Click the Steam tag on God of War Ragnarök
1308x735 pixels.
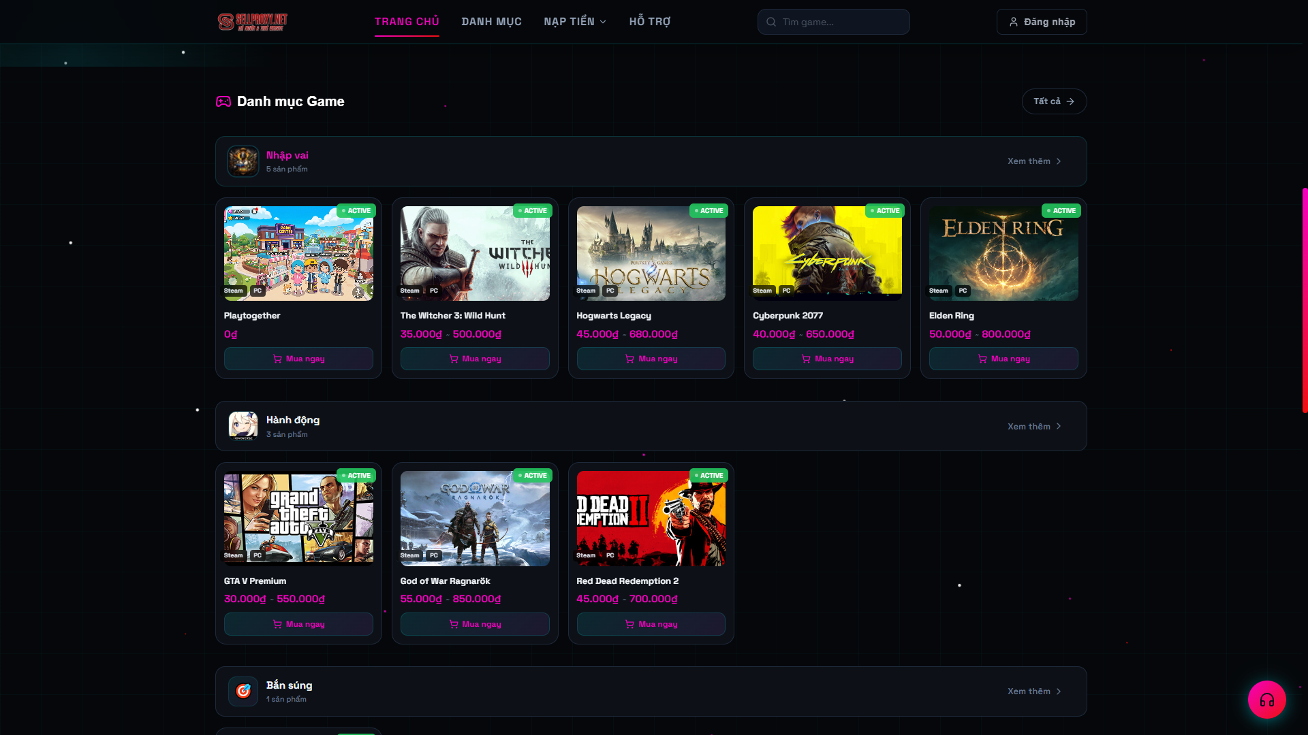point(409,555)
